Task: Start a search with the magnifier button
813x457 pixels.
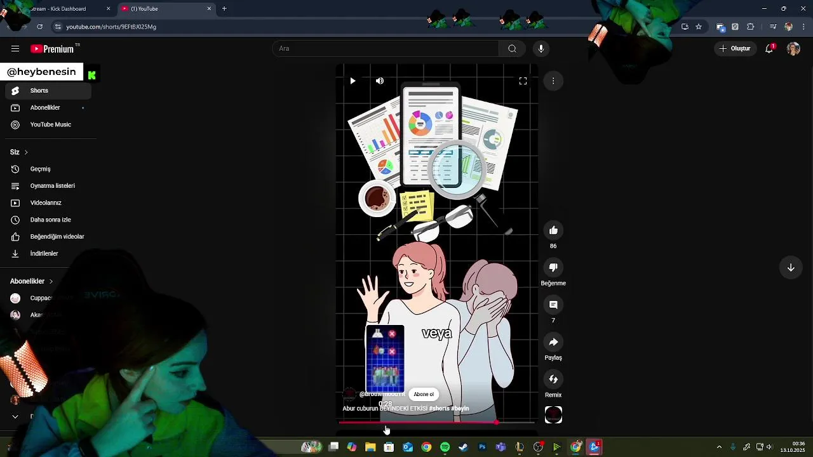Action: click(x=512, y=49)
